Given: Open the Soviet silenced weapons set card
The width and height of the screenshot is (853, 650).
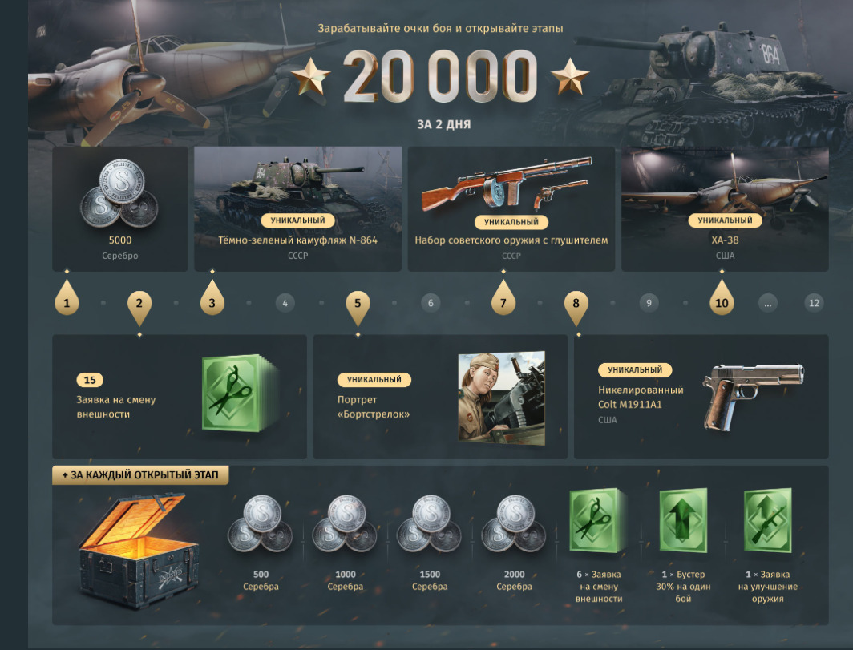Looking at the screenshot, I should (x=511, y=209).
